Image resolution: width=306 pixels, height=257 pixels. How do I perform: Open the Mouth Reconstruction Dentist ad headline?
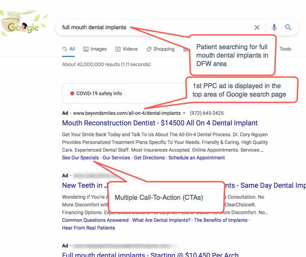pos(160,123)
